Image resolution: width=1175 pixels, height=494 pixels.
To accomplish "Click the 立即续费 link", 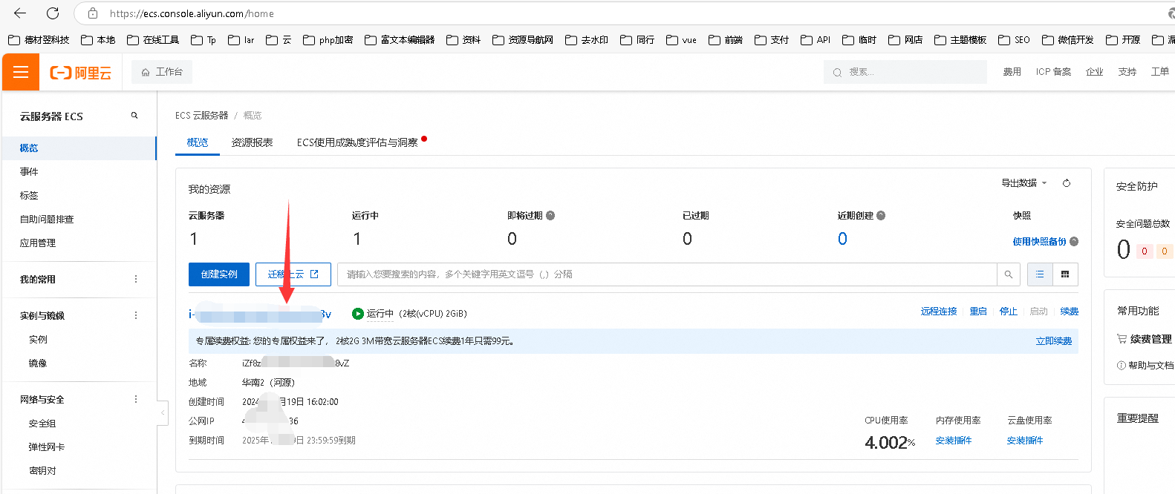I will click(x=1054, y=341).
